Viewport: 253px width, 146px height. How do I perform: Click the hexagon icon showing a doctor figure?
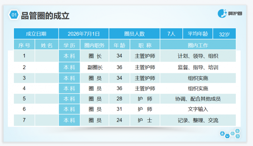tap(222, 133)
